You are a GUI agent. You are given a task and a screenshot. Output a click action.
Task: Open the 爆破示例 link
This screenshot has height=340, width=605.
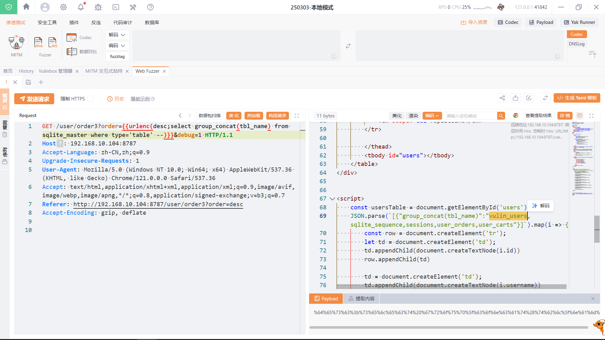pos(140,99)
